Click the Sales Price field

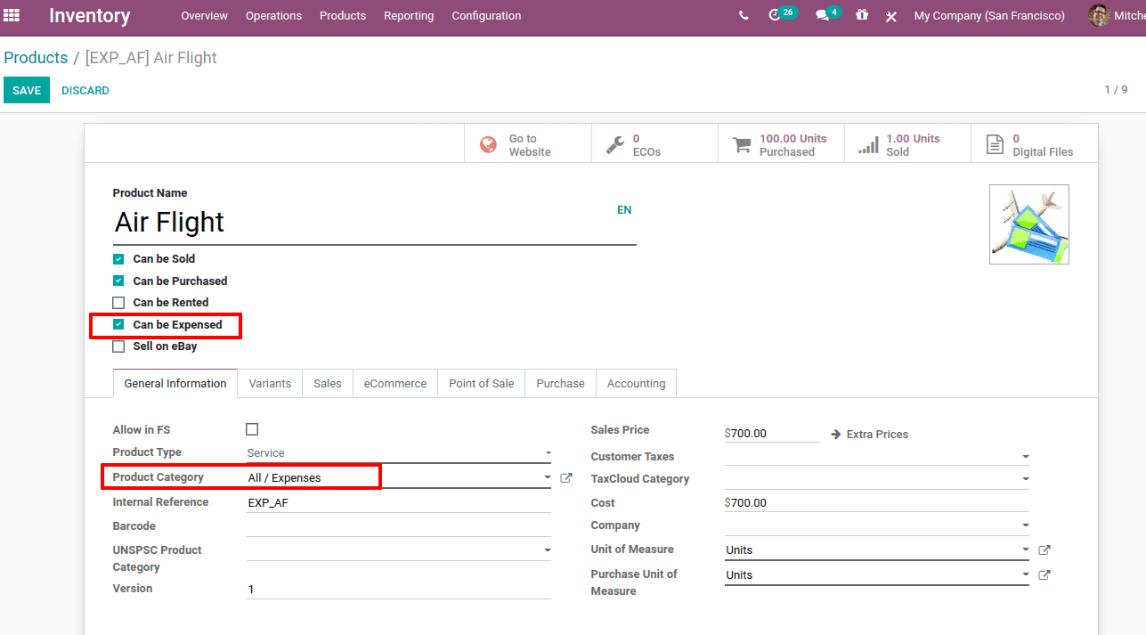(772, 434)
